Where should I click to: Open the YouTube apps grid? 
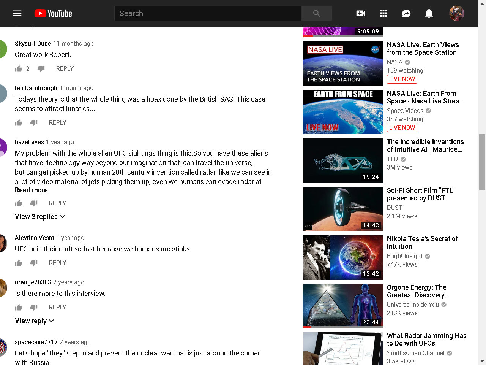383,13
